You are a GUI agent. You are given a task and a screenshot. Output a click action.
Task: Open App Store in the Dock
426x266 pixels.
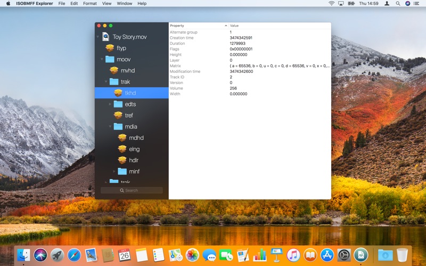(327, 255)
